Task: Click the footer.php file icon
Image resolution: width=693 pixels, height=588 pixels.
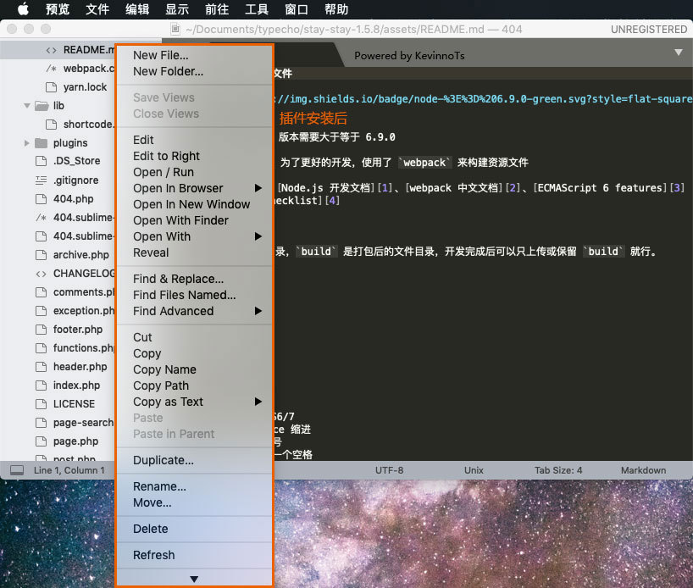Action: point(42,330)
